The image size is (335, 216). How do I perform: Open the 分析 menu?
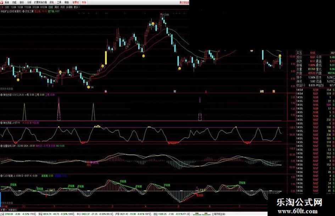(29, 2)
